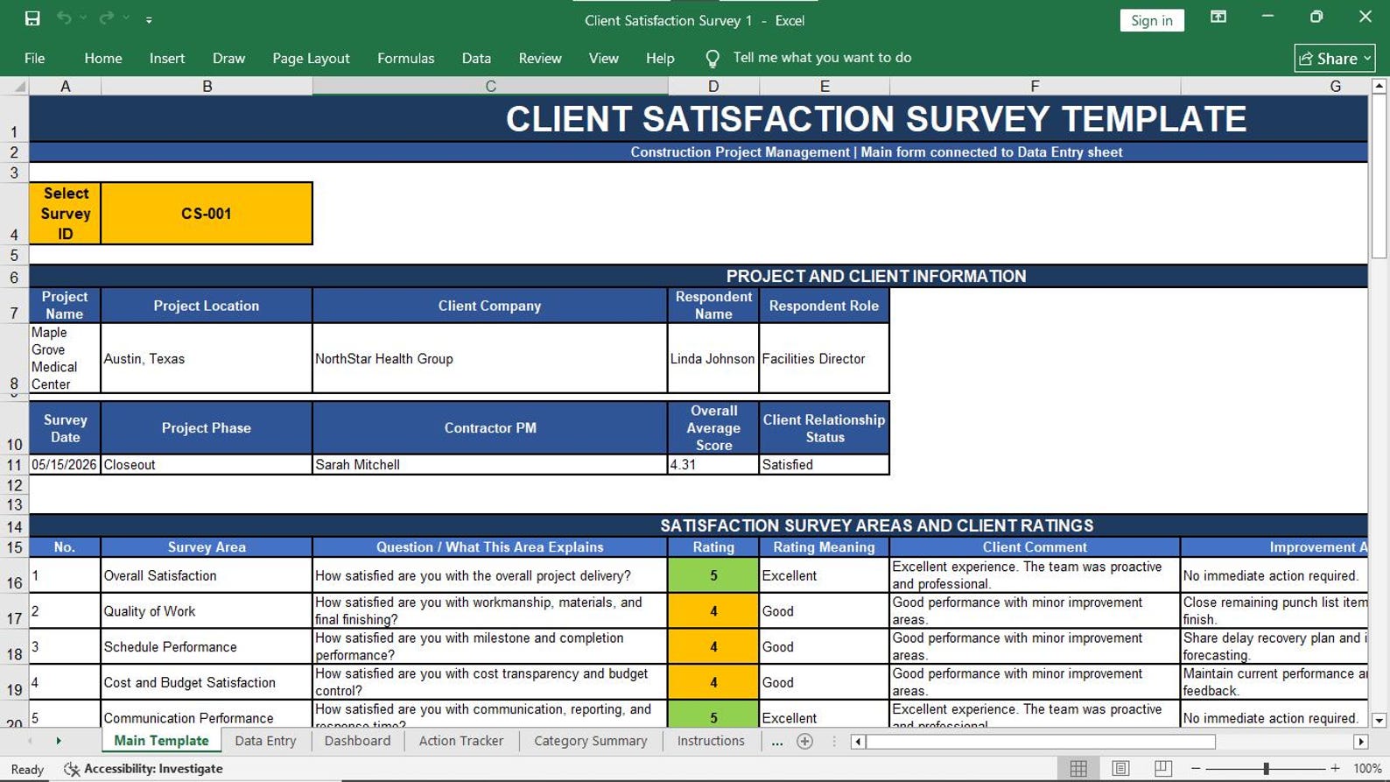The width and height of the screenshot is (1390, 782).
Task: Click the Sign in button
Action: click(x=1152, y=20)
